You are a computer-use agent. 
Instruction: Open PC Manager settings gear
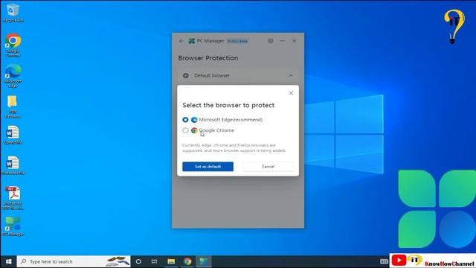coord(270,41)
